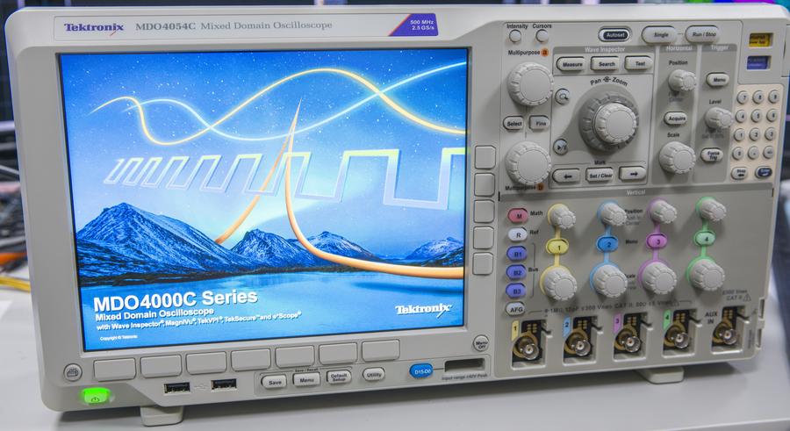Tap the Cursors button
Screen dimensions: 790x431
coord(542,36)
